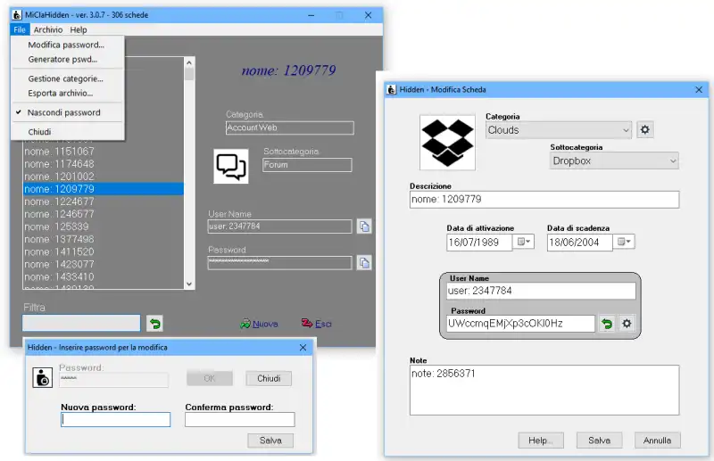This screenshot has width=714, height=461.
Task: Click MiClaHidden title bar app icon
Action: point(17,15)
